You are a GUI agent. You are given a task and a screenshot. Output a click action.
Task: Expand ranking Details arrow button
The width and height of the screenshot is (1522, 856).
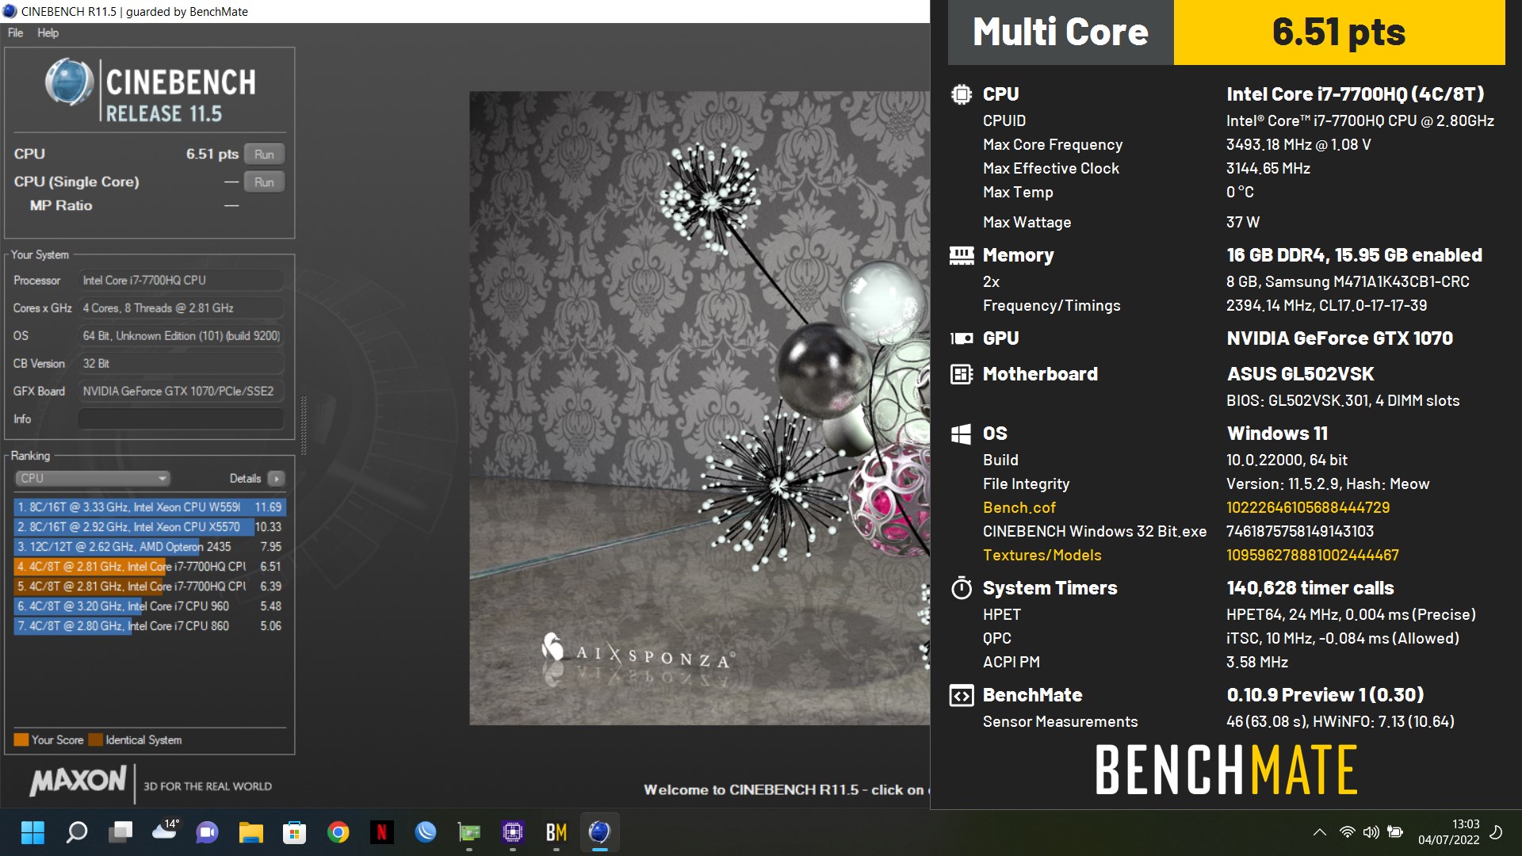click(x=276, y=478)
